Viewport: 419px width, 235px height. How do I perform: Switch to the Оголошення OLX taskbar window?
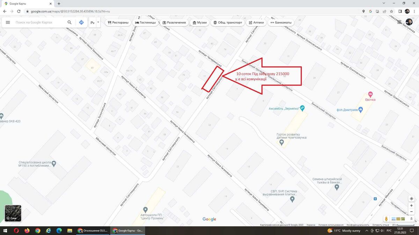coord(93,230)
